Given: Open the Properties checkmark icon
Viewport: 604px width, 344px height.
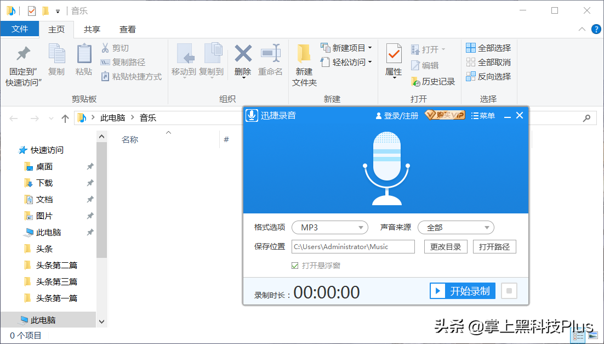Looking at the screenshot, I should pyautogui.click(x=394, y=54).
